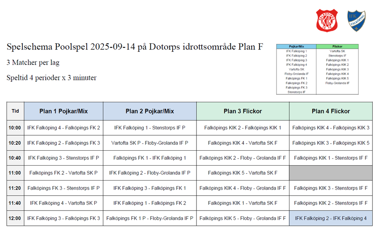Click the 10:00 time row label
Viewport: 378px width, 240px height.
(x=15, y=128)
